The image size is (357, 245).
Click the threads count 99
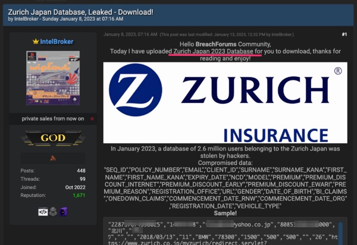click(x=82, y=178)
